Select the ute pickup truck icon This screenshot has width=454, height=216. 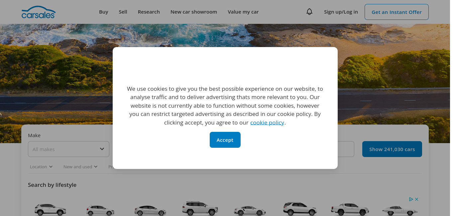point(350,209)
